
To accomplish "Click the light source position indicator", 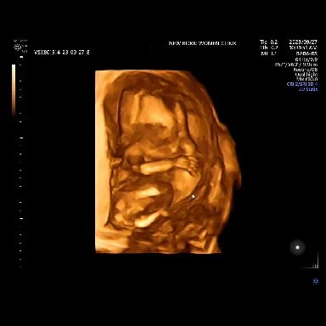I will [x=297, y=247].
